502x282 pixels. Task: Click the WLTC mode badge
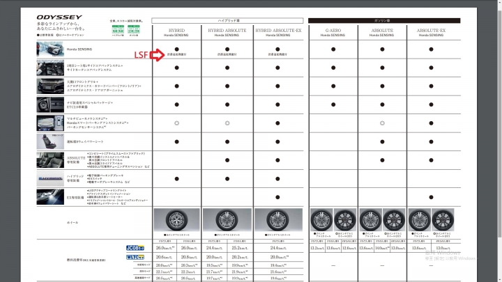[x=135, y=257]
